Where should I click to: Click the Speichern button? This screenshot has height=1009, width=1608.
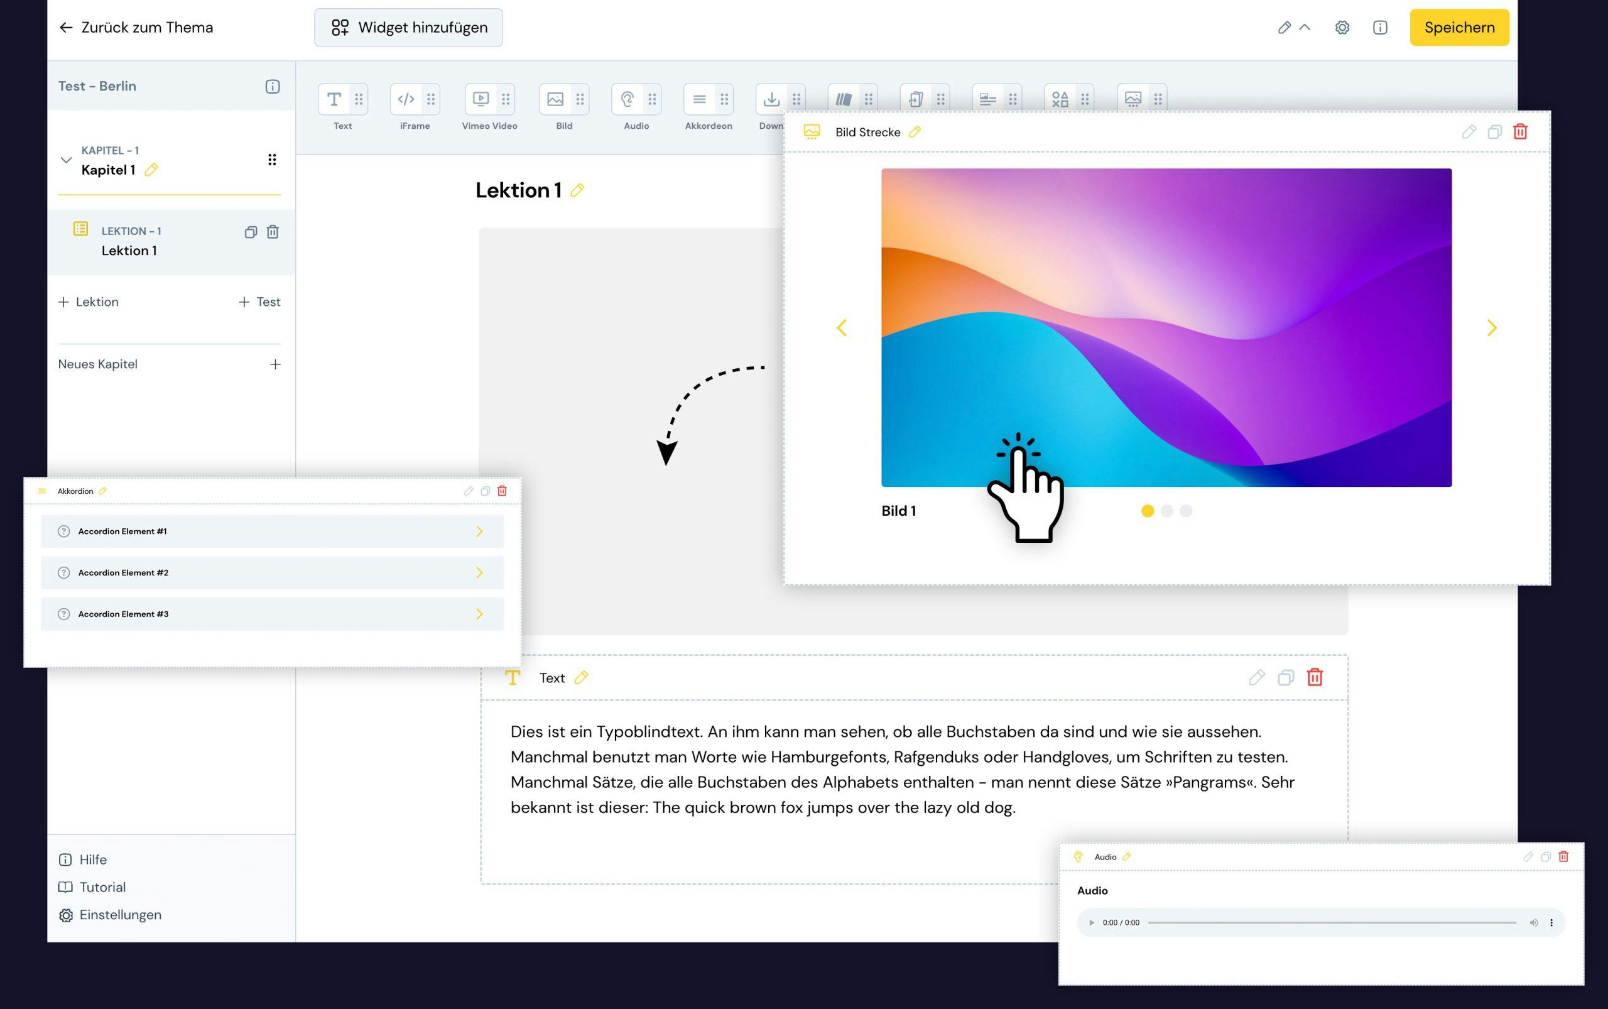(x=1459, y=28)
